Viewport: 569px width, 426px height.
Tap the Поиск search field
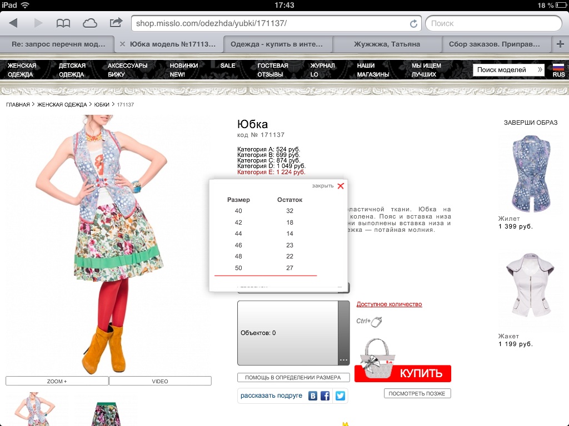(493, 23)
